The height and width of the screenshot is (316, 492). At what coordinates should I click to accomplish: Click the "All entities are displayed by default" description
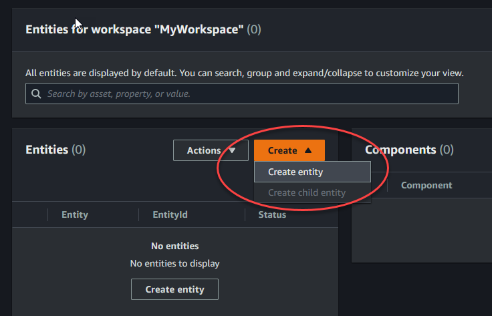point(244,72)
